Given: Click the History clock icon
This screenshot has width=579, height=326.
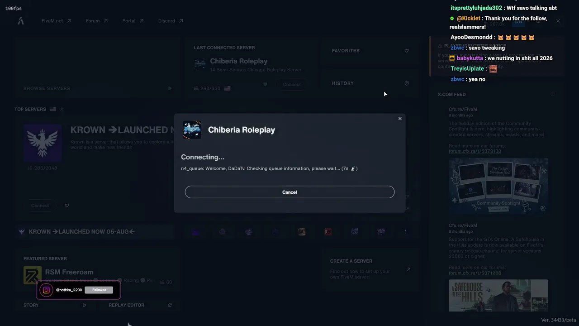Looking at the screenshot, I should pos(407,83).
